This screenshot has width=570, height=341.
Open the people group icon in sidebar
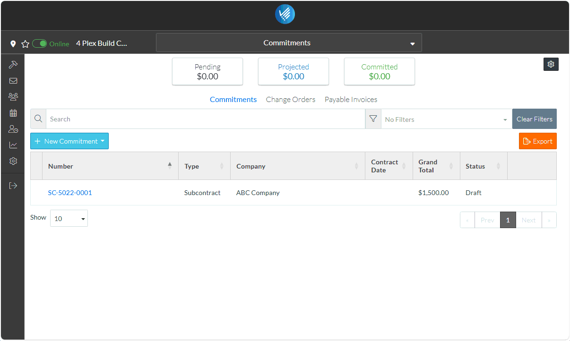click(13, 97)
